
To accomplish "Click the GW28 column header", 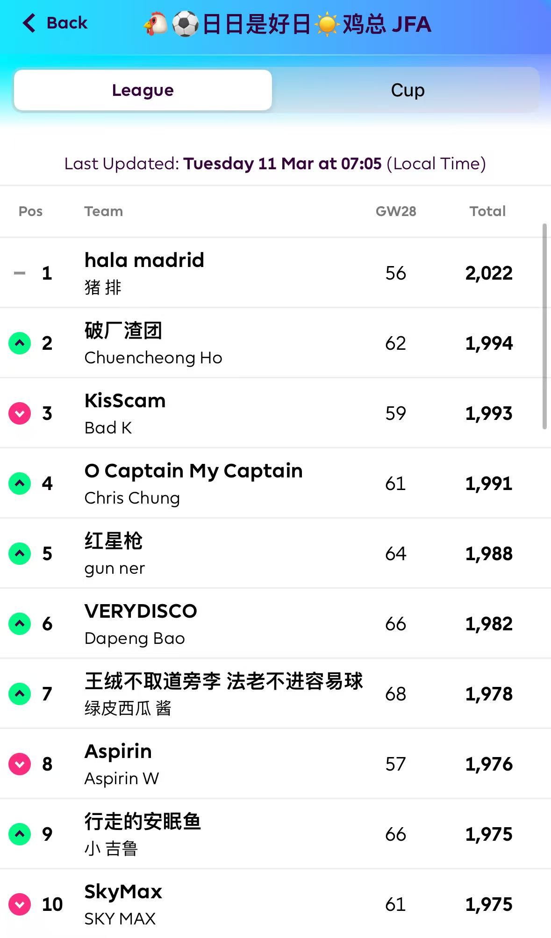I will [396, 211].
